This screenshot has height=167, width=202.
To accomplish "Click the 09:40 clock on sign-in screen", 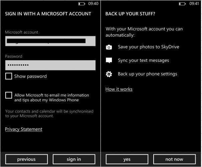I will point(93,4).
